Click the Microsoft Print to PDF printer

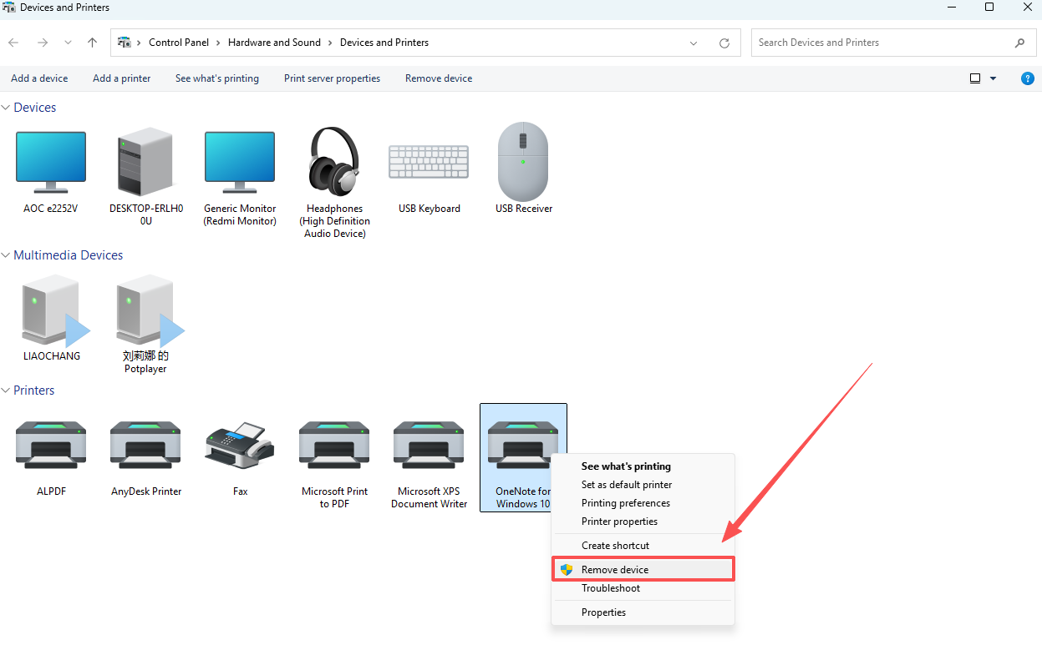(x=334, y=445)
